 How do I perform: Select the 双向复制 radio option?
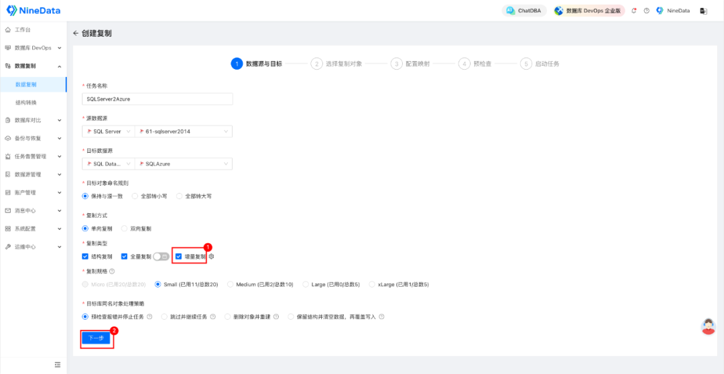click(x=125, y=229)
